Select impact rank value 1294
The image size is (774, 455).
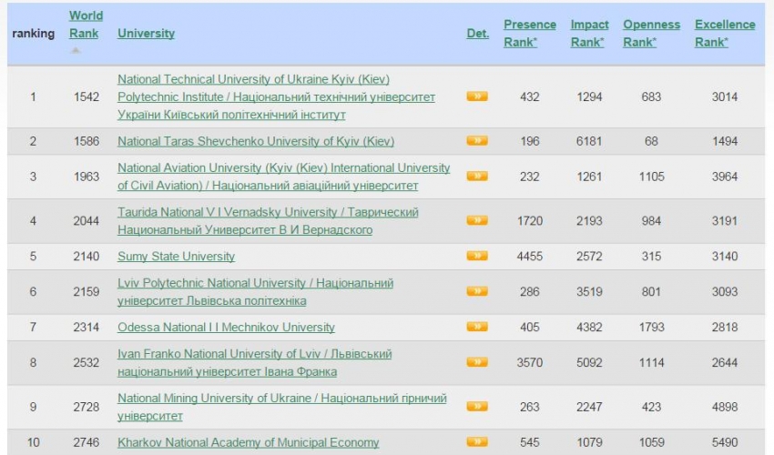point(589,96)
